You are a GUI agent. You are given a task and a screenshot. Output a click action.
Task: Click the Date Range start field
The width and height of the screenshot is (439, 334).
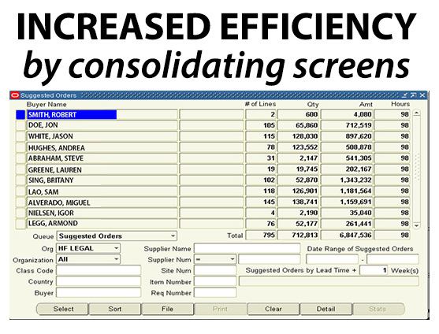[332, 259]
